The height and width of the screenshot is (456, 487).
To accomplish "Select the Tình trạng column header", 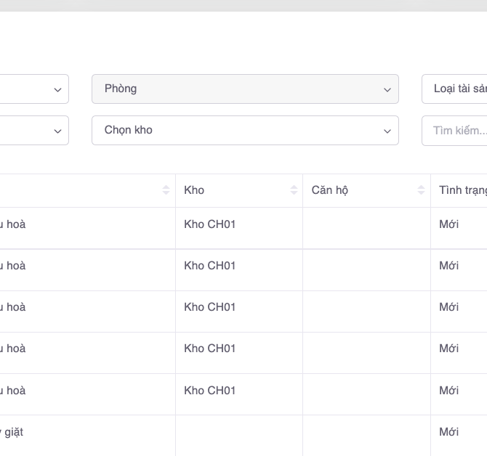I will tap(462, 190).
